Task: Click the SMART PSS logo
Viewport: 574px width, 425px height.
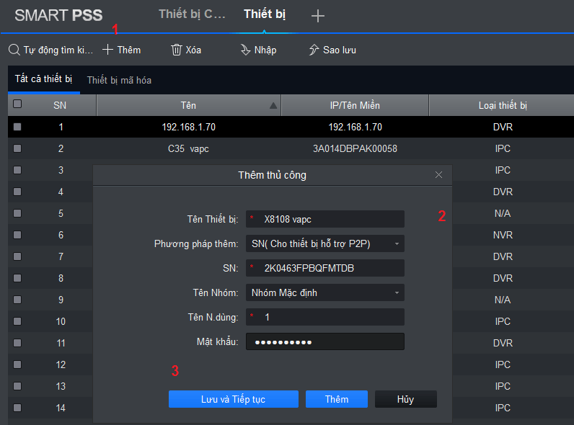Action: click(58, 15)
